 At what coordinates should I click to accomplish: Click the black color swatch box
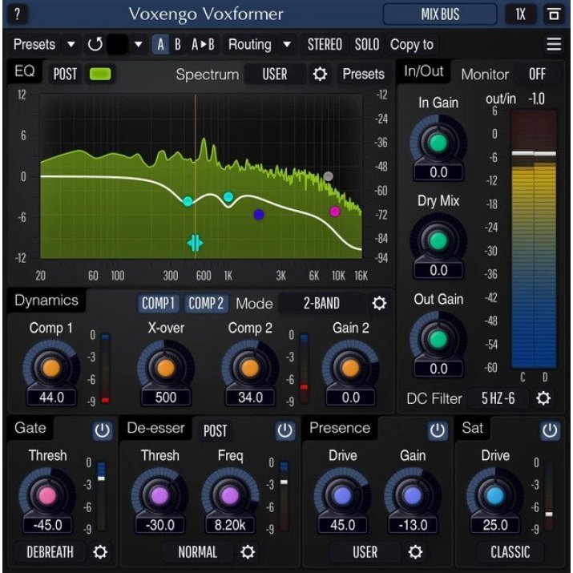click(117, 45)
